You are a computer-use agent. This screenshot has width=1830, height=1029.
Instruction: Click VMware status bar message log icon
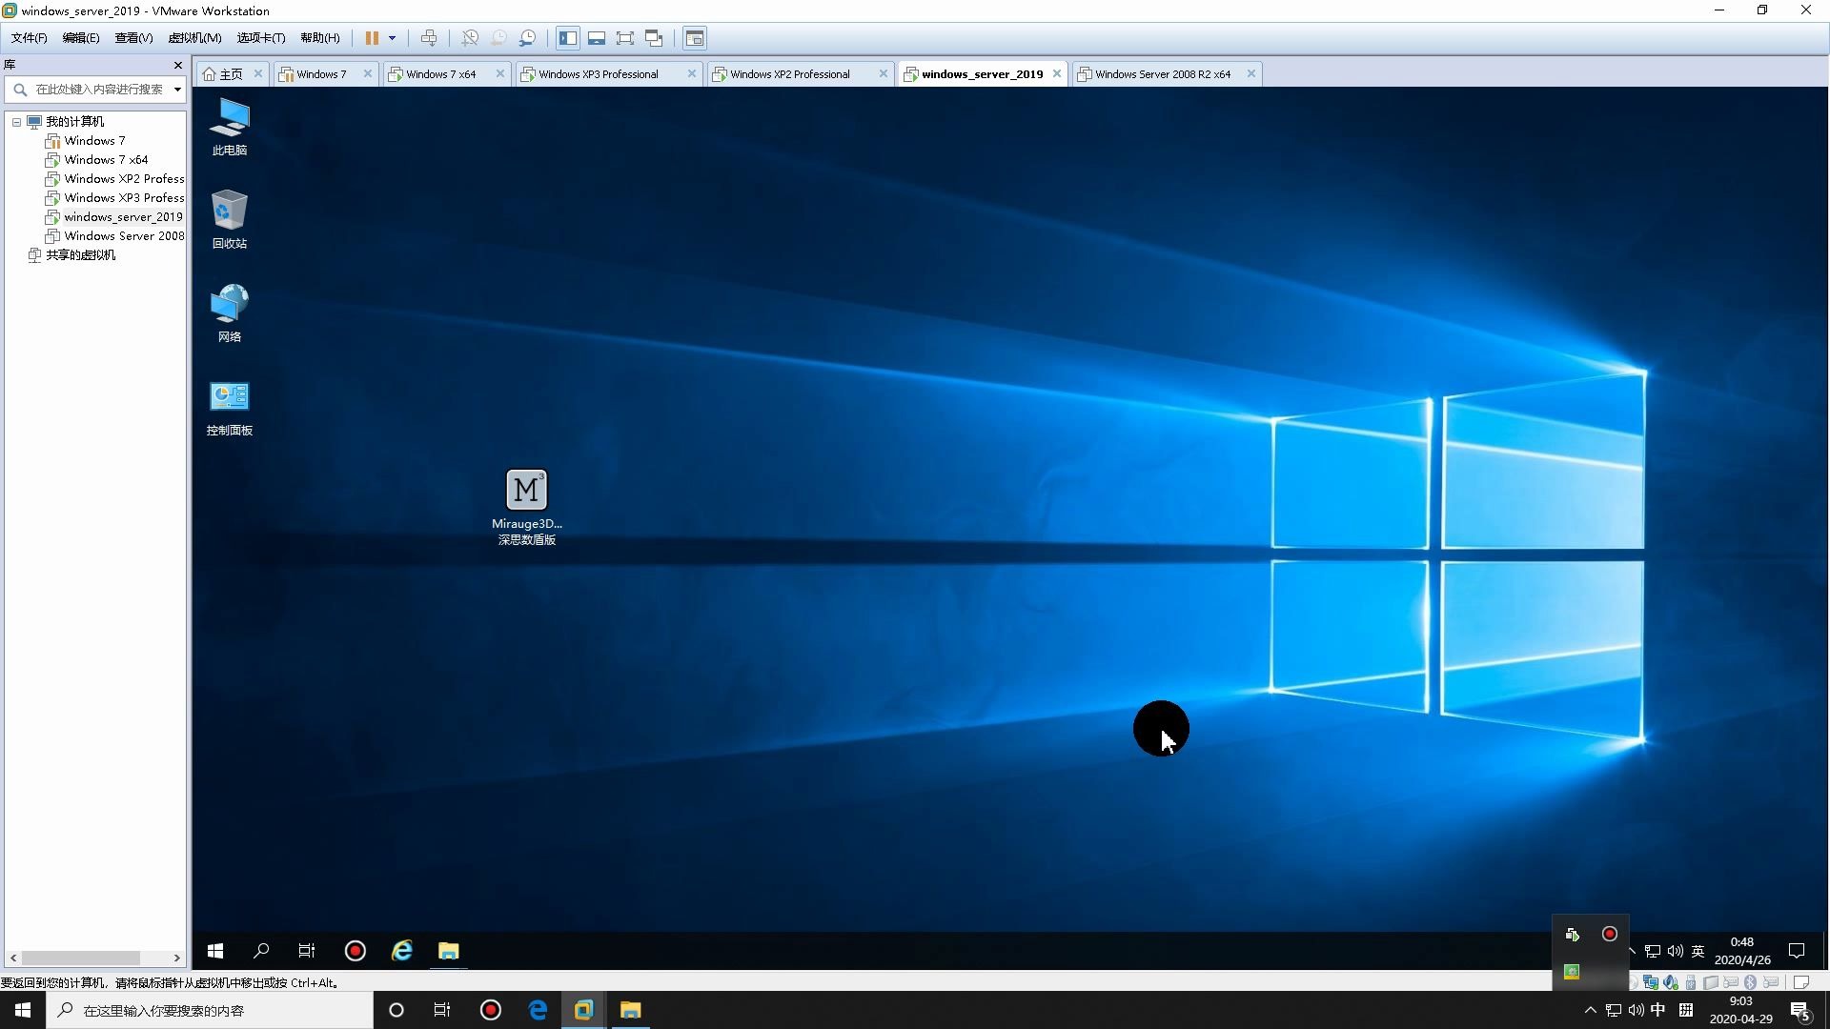1800,982
